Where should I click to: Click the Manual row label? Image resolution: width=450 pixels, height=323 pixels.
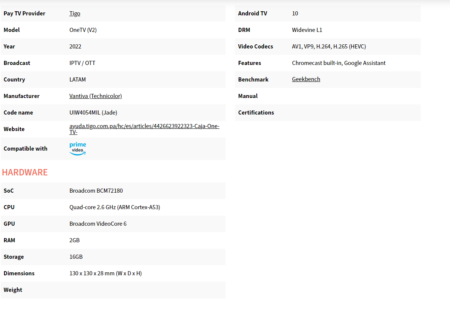point(248,96)
